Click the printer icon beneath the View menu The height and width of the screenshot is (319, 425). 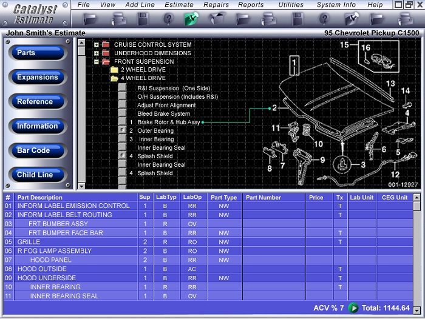pyautogui.click(x=118, y=19)
